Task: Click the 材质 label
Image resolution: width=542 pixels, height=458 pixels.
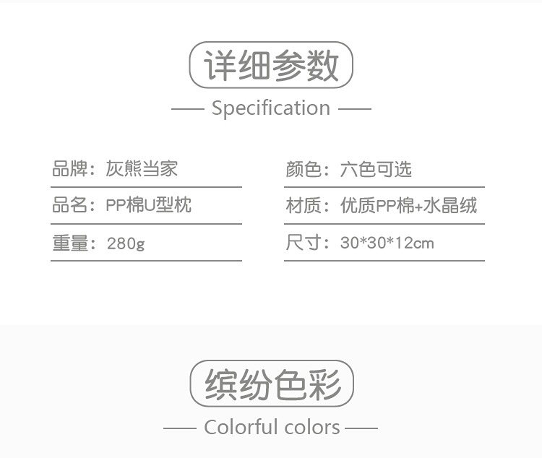Action: coord(303,206)
